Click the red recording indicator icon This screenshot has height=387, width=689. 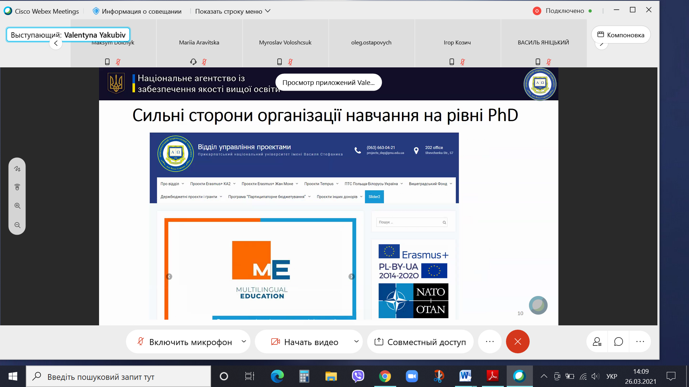point(536,11)
